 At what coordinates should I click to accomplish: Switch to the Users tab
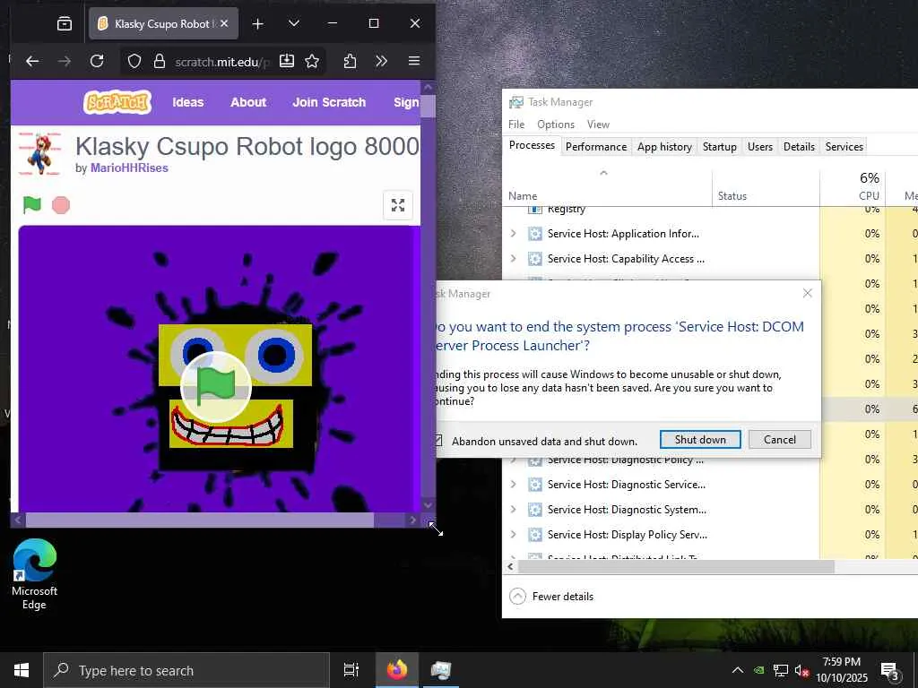click(x=760, y=147)
